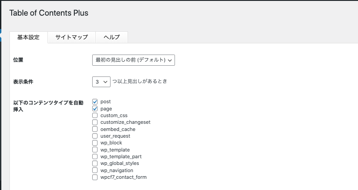Enable the customize_changeset checkbox
The height and width of the screenshot is (190, 358).
coord(95,122)
